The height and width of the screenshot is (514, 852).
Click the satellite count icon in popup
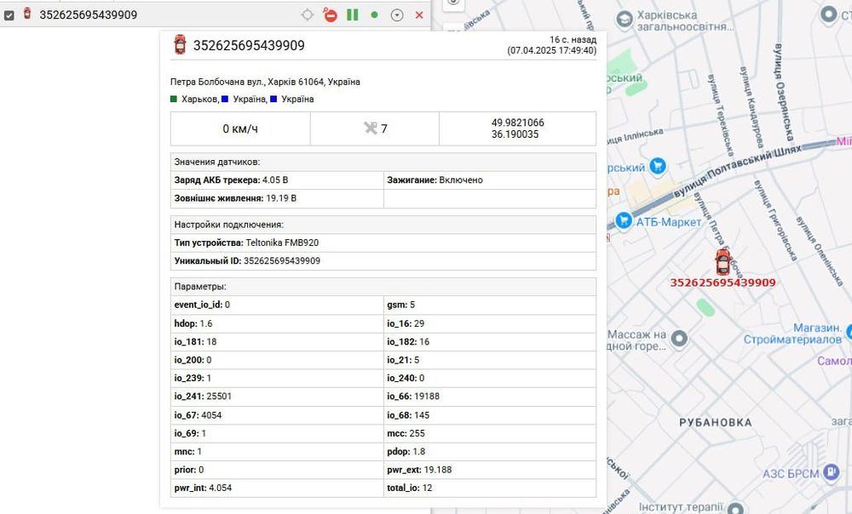click(x=369, y=128)
